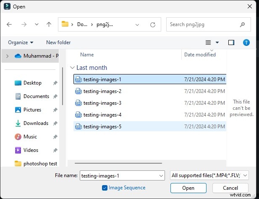Collapse the Last month group
This screenshot has height=199, width=259.
tap(73, 68)
